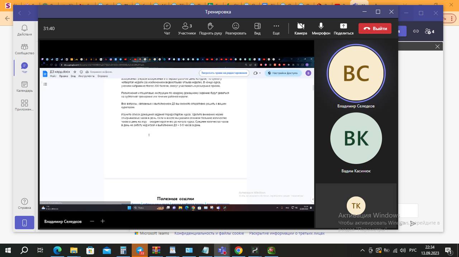This screenshot has height=257, width=459.
Task: Open Конфиденциальность и файлы cookie link
Action: coord(209,233)
